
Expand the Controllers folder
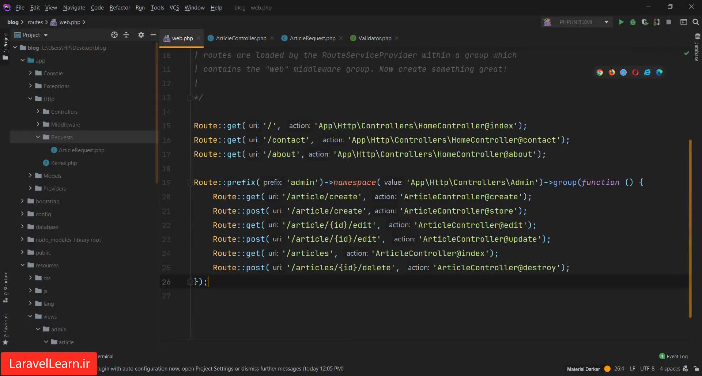pyautogui.click(x=38, y=112)
